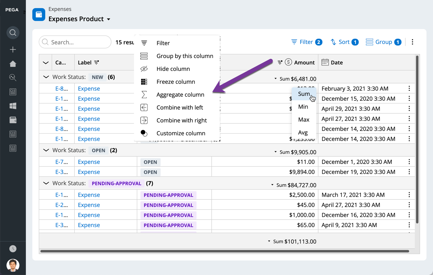Collapse the Work Status NEW group

(x=46, y=77)
